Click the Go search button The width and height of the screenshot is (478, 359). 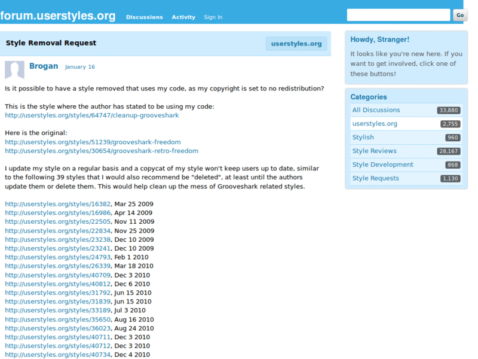tap(460, 15)
